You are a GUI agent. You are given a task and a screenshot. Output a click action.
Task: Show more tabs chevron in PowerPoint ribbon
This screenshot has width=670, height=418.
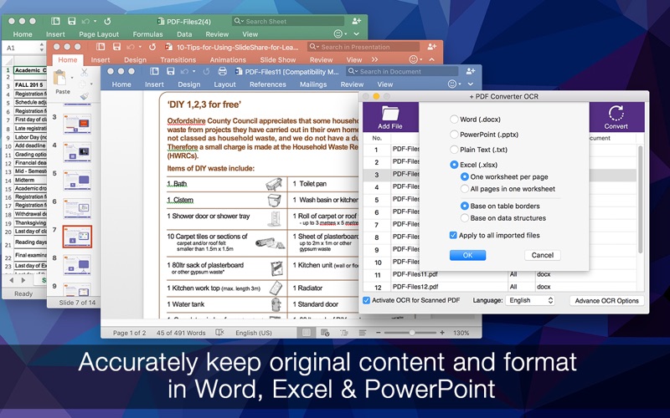374,59
